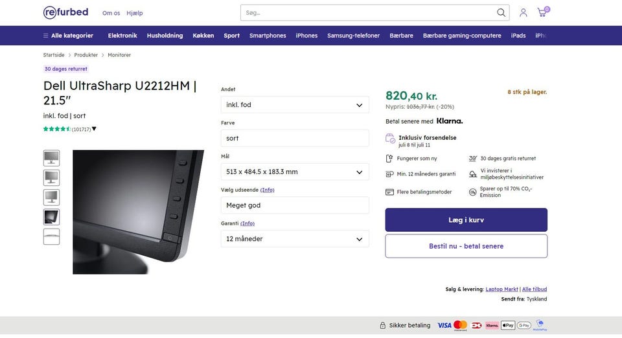Click the large monitor product image

139,212
